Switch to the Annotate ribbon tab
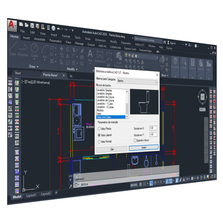 [40, 39]
